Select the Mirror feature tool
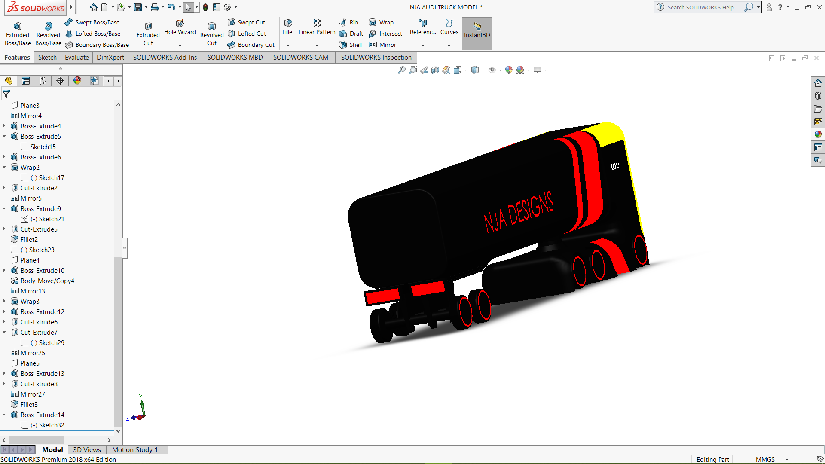The image size is (825, 464). coord(382,45)
